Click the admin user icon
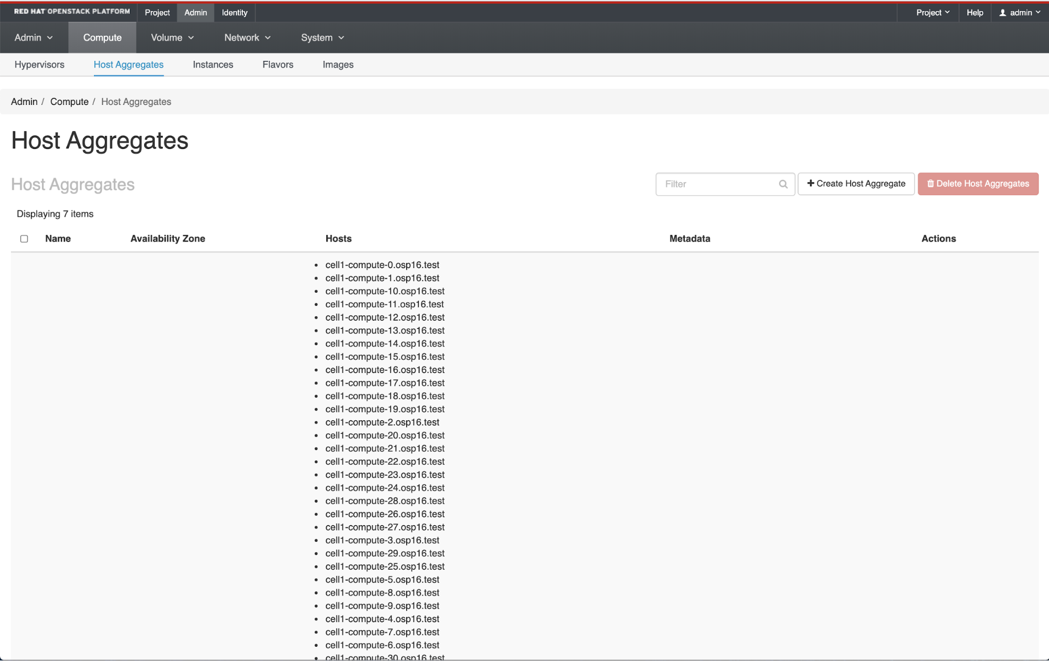The image size is (1049, 661). pos(1002,13)
